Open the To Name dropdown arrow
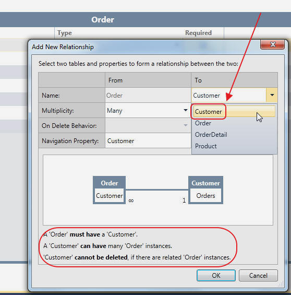This screenshot has width=291, height=295. click(x=272, y=95)
